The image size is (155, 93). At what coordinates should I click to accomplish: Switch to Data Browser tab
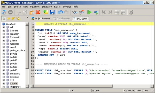(x=61, y=19)
